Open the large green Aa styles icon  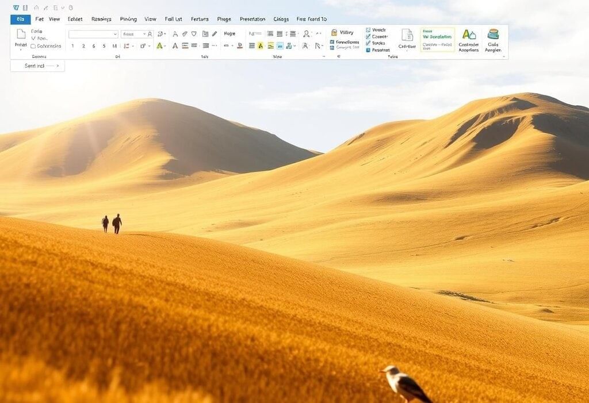click(469, 34)
